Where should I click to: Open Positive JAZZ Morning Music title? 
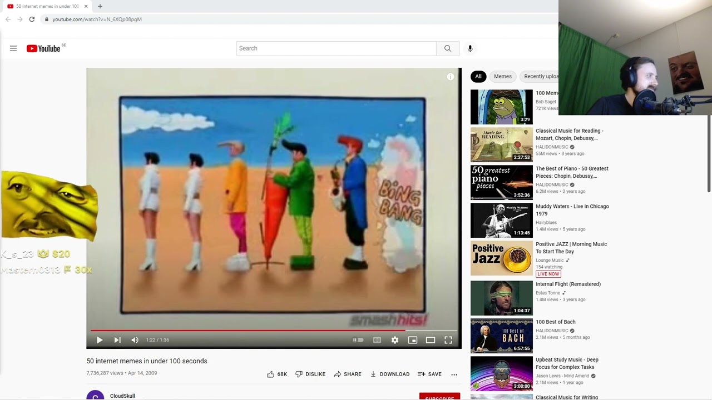[x=571, y=248]
